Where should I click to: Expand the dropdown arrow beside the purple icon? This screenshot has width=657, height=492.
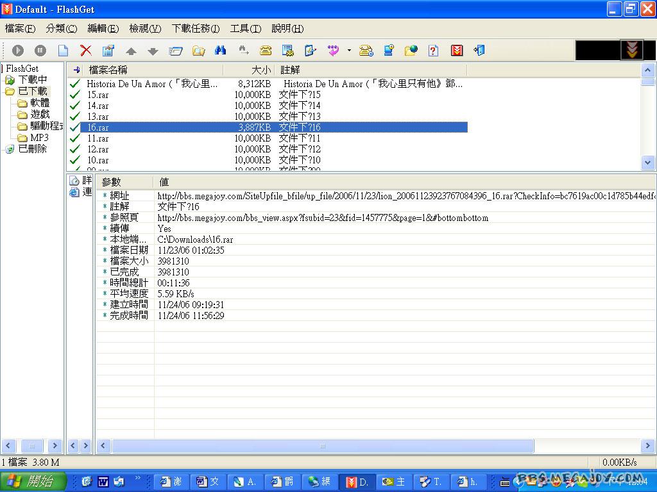[349, 51]
